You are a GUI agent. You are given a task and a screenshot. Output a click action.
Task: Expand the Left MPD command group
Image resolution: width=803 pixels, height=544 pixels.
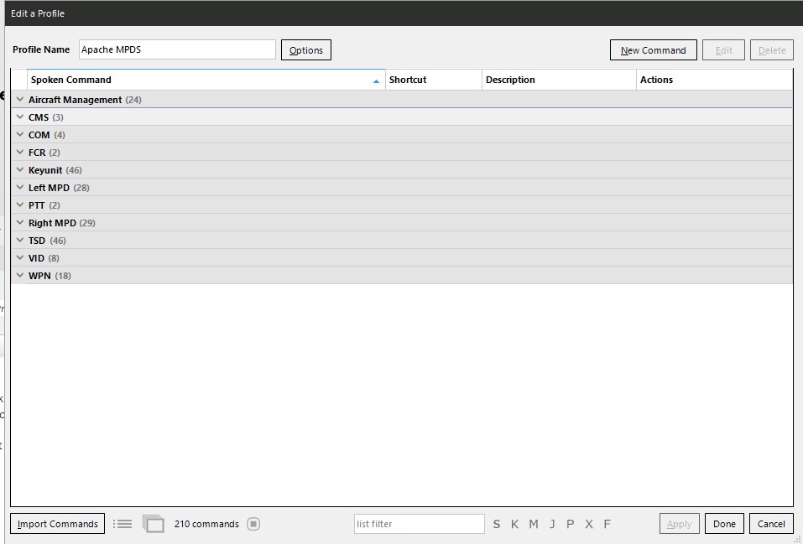point(20,187)
